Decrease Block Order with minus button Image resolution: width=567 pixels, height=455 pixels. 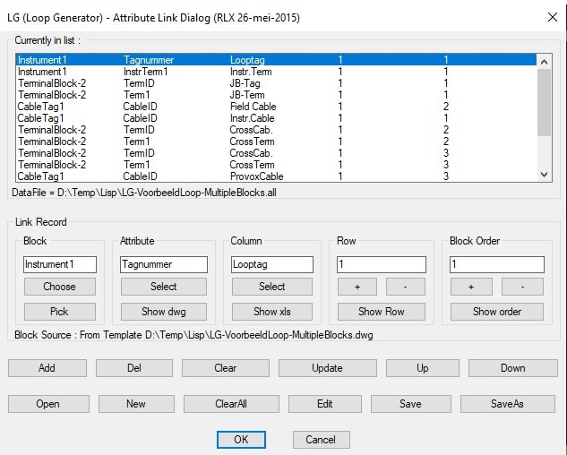coord(523,287)
